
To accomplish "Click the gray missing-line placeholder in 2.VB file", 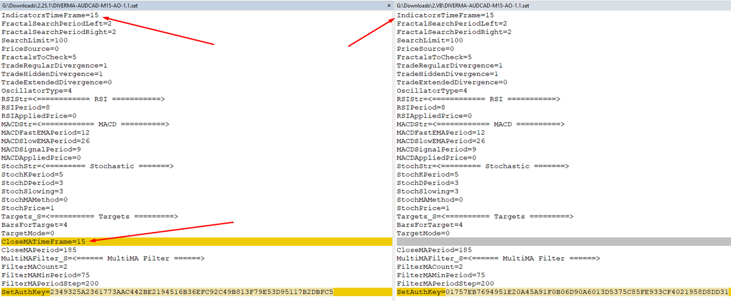I will tap(563, 242).
